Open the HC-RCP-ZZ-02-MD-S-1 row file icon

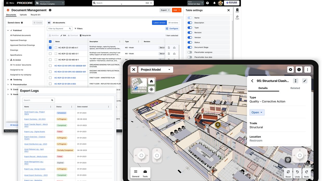(169, 54)
